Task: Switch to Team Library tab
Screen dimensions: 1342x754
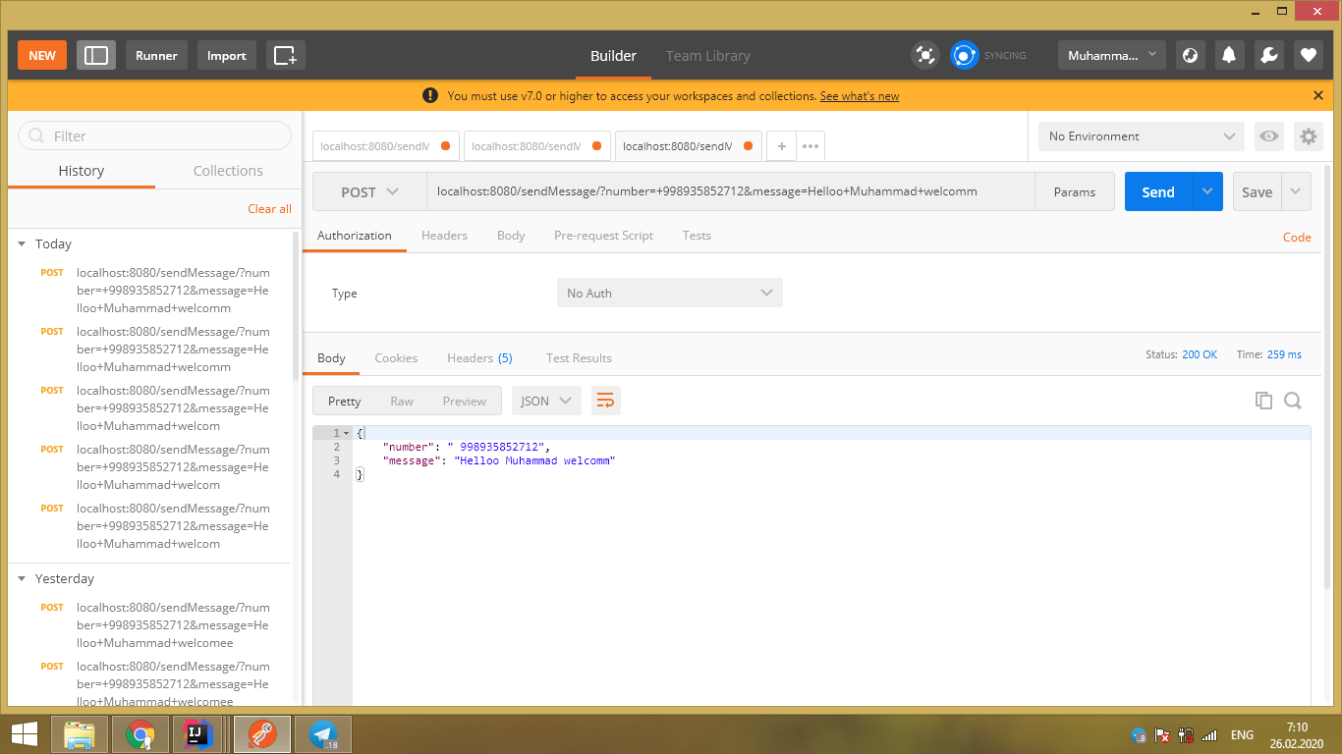Action: pyautogui.click(x=708, y=56)
